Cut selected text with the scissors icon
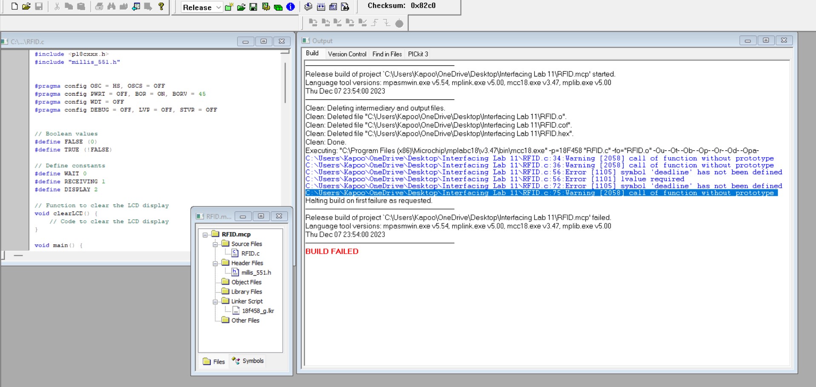This screenshot has width=816, height=387. tap(57, 6)
